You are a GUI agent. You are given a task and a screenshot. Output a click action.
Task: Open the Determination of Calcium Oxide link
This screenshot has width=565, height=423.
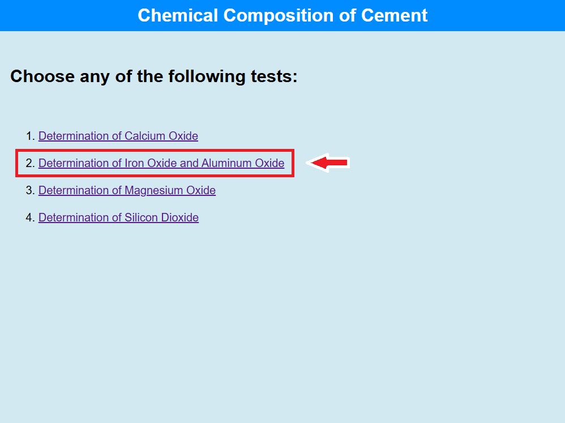click(x=118, y=136)
